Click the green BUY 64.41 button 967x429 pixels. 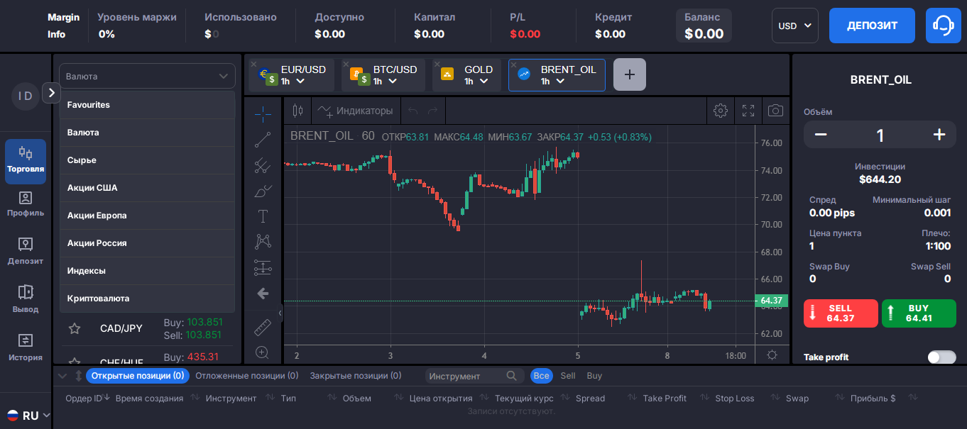point(918,313)
